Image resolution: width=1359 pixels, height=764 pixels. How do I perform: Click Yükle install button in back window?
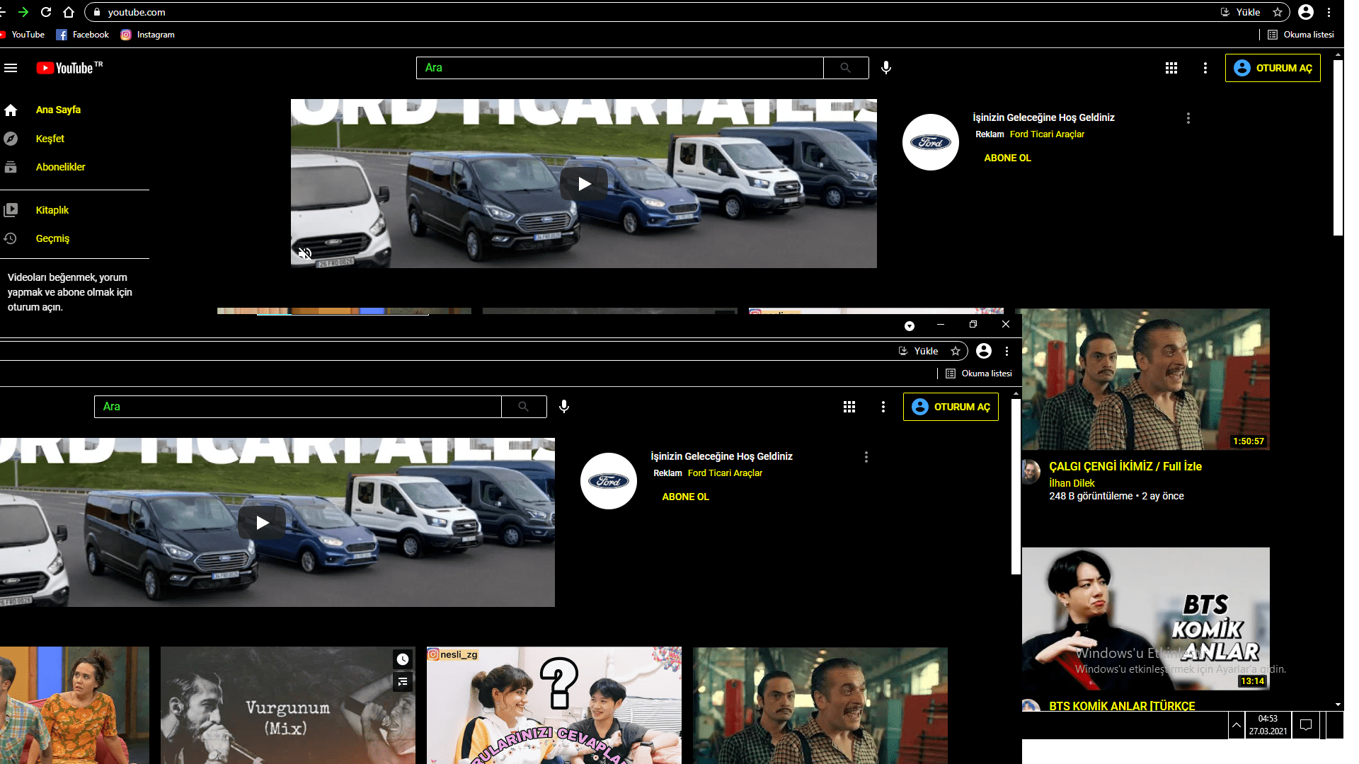tap(1240, 12)
